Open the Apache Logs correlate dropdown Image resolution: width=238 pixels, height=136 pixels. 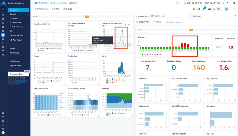[x=170, y=16]
